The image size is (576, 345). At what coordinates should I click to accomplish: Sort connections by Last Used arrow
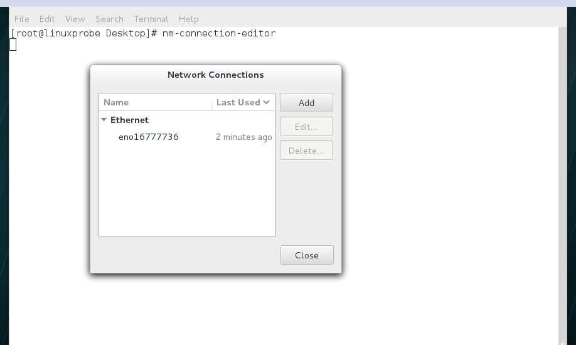pyautogui.click(x=266, y=102)
